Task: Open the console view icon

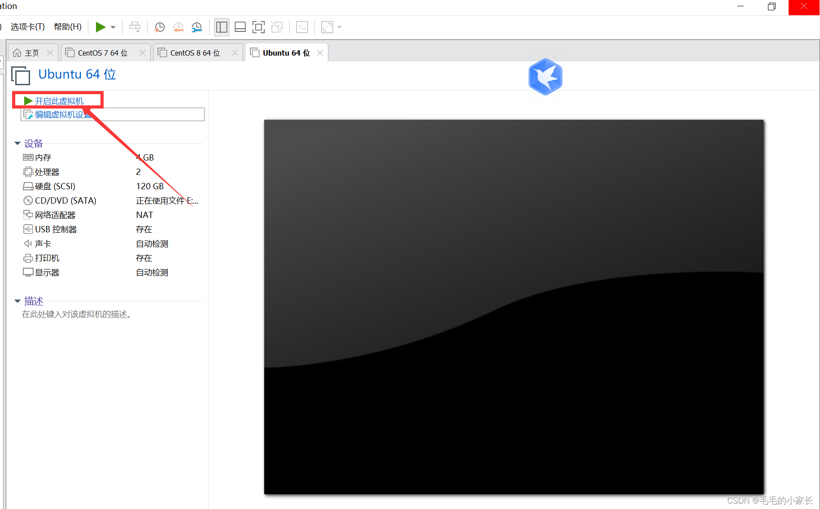Action: (302, 27)
